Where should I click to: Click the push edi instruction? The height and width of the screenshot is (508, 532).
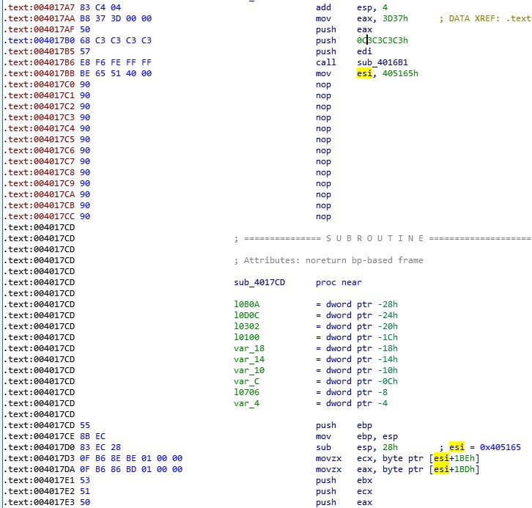(344, 51)
